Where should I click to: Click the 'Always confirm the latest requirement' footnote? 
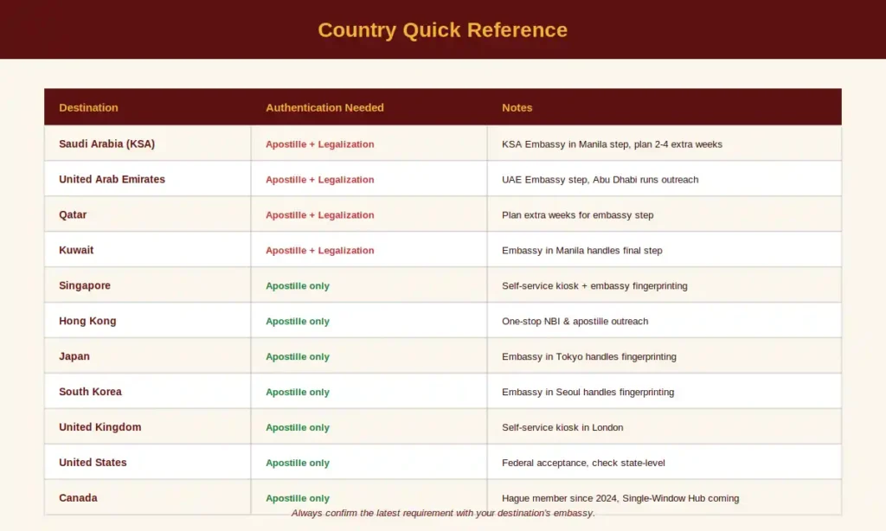[443, 513]
